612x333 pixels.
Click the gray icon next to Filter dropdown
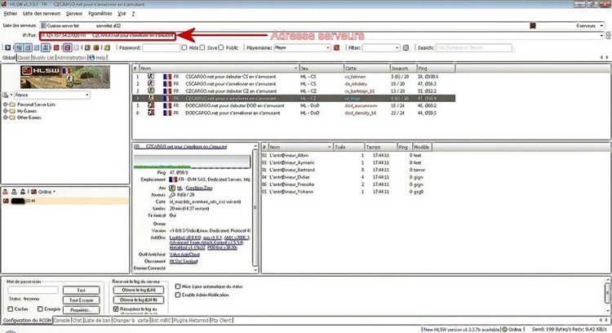pyautogui.click(x=406, y=47)
